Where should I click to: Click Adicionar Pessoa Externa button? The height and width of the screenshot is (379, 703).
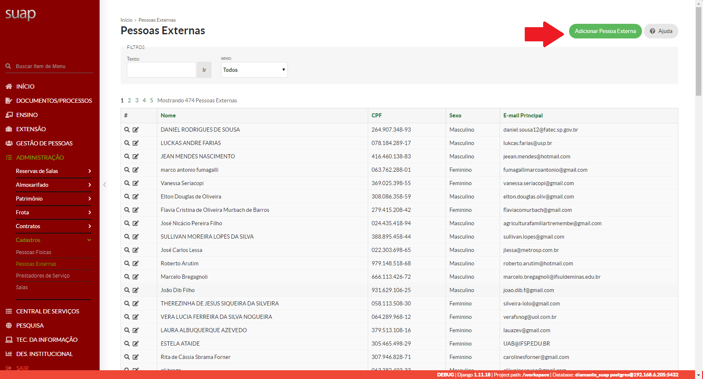pos(605,31)
